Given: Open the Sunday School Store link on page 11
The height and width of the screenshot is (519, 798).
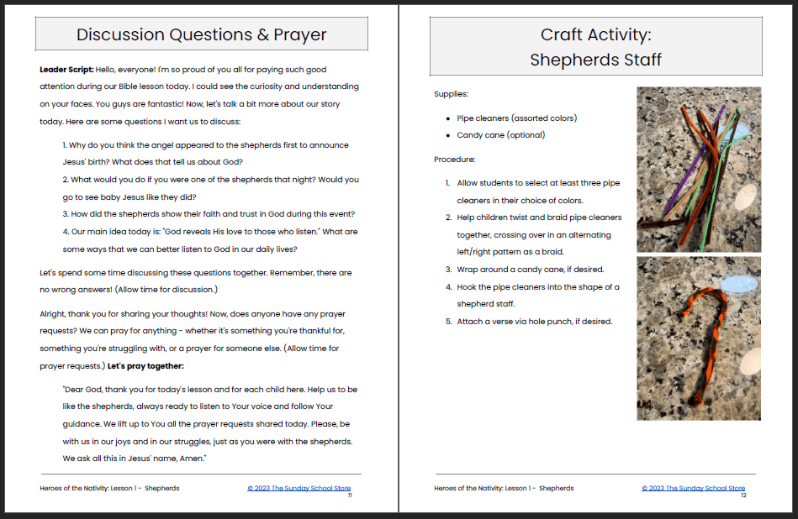Looking at the screenshot, I should tap(299, 488).
